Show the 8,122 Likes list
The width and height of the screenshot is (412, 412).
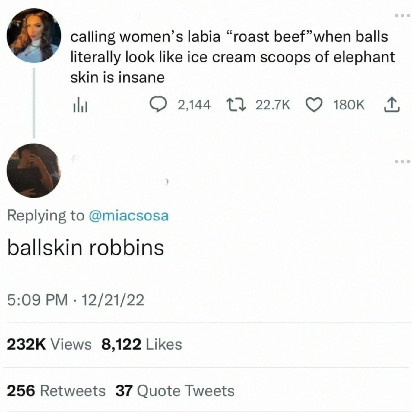[142, 344]
